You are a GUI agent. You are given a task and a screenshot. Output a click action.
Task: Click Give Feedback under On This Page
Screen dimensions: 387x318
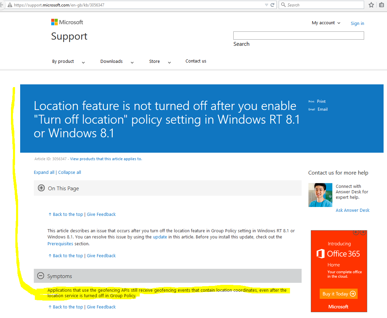pyautogui.click(x=101, y=214)
